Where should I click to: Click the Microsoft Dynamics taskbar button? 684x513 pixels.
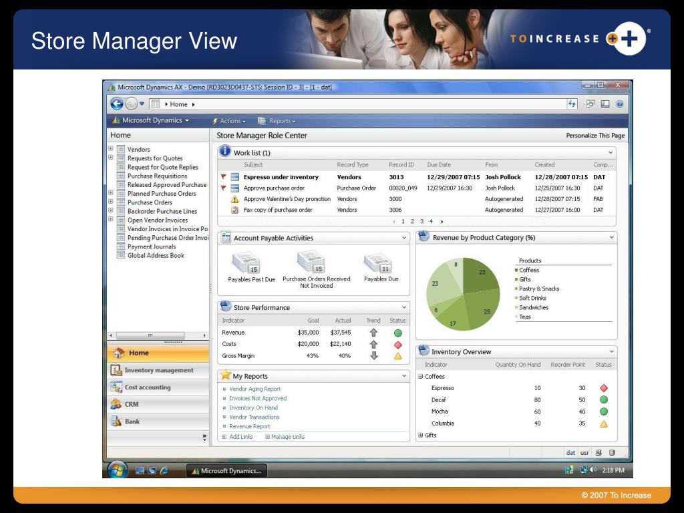(x=227, y=471)
